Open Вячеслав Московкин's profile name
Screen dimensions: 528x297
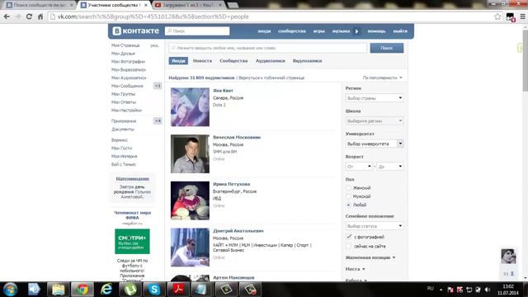pyautogui.click(x=237, y=138)
